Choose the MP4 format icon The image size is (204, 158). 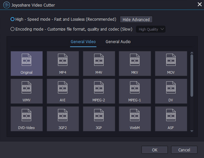click(63, 64)
